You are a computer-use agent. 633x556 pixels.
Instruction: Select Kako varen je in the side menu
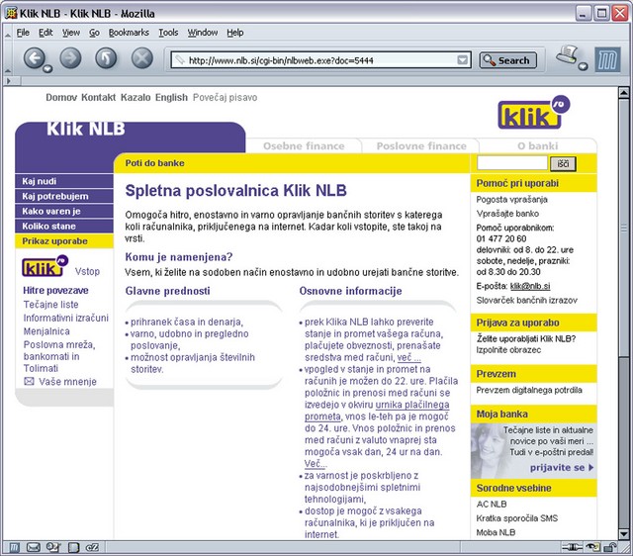64,211
